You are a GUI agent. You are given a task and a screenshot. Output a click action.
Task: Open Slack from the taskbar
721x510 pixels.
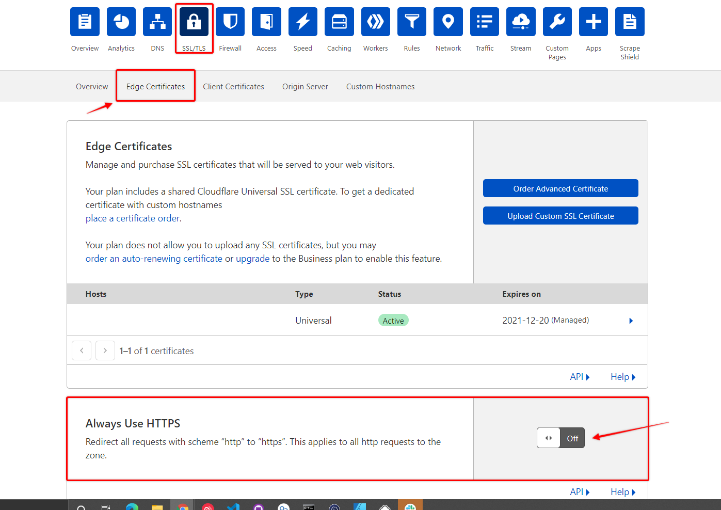point(410,506)
